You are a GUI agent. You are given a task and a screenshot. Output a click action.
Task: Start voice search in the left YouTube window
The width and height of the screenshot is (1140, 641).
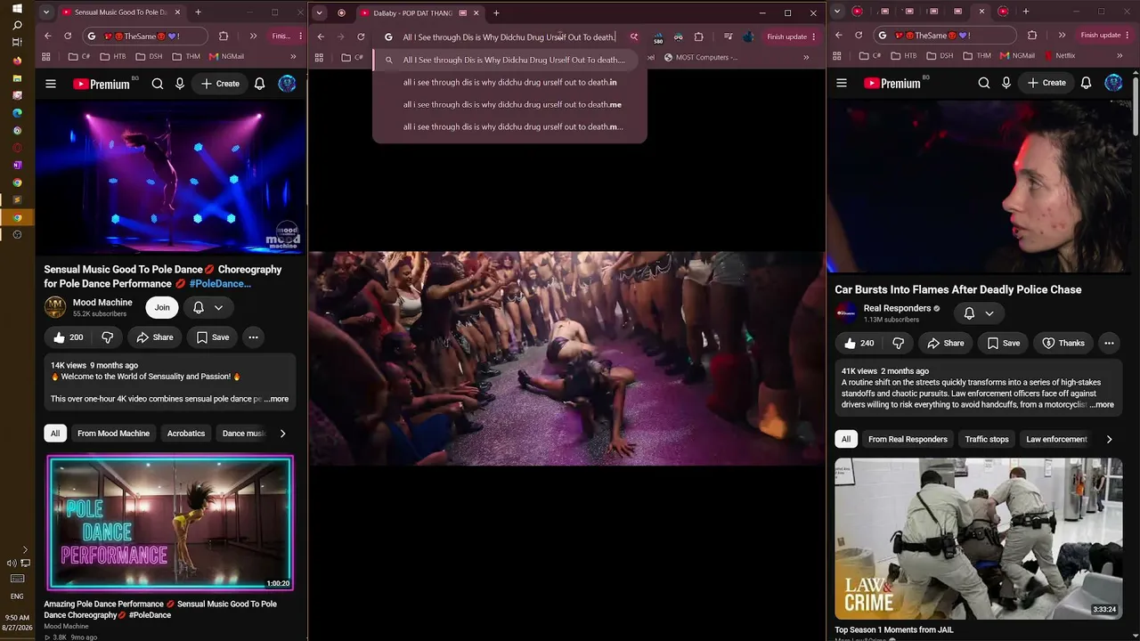tap(180, 84)
